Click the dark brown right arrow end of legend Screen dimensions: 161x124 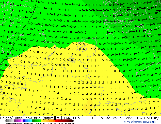click(x=73, y=121)
